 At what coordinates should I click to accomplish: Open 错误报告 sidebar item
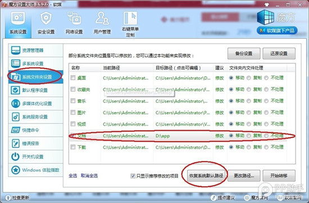coord(35,144)
